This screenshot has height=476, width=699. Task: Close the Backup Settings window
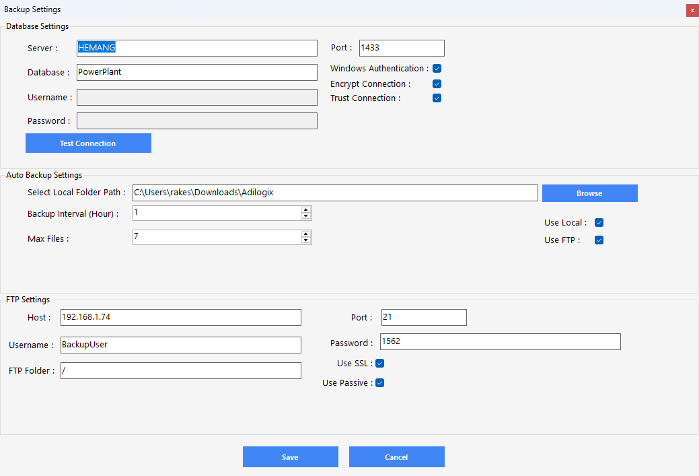point(692,10)
